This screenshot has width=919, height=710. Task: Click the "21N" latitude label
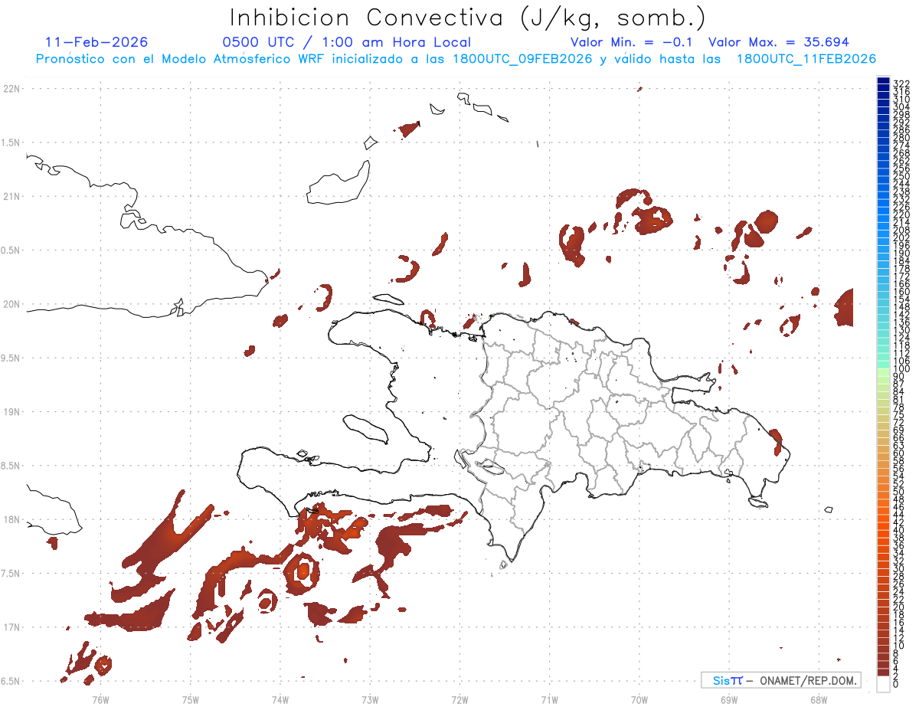pos(11,197)
